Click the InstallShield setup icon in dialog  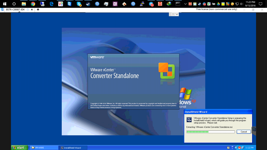click(x=189, y=120)
